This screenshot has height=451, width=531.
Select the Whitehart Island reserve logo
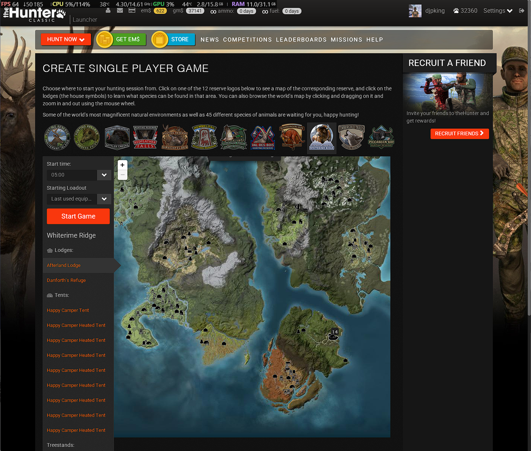(57, 137)
